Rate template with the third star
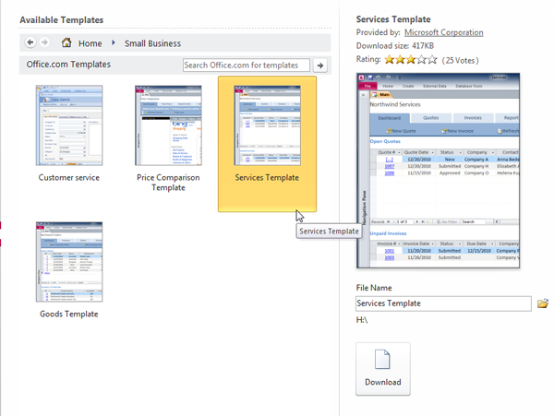554x416 pixels. pos(411,60)
